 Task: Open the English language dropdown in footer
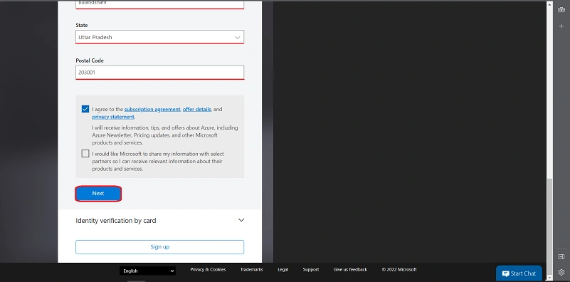coord(147,271)
